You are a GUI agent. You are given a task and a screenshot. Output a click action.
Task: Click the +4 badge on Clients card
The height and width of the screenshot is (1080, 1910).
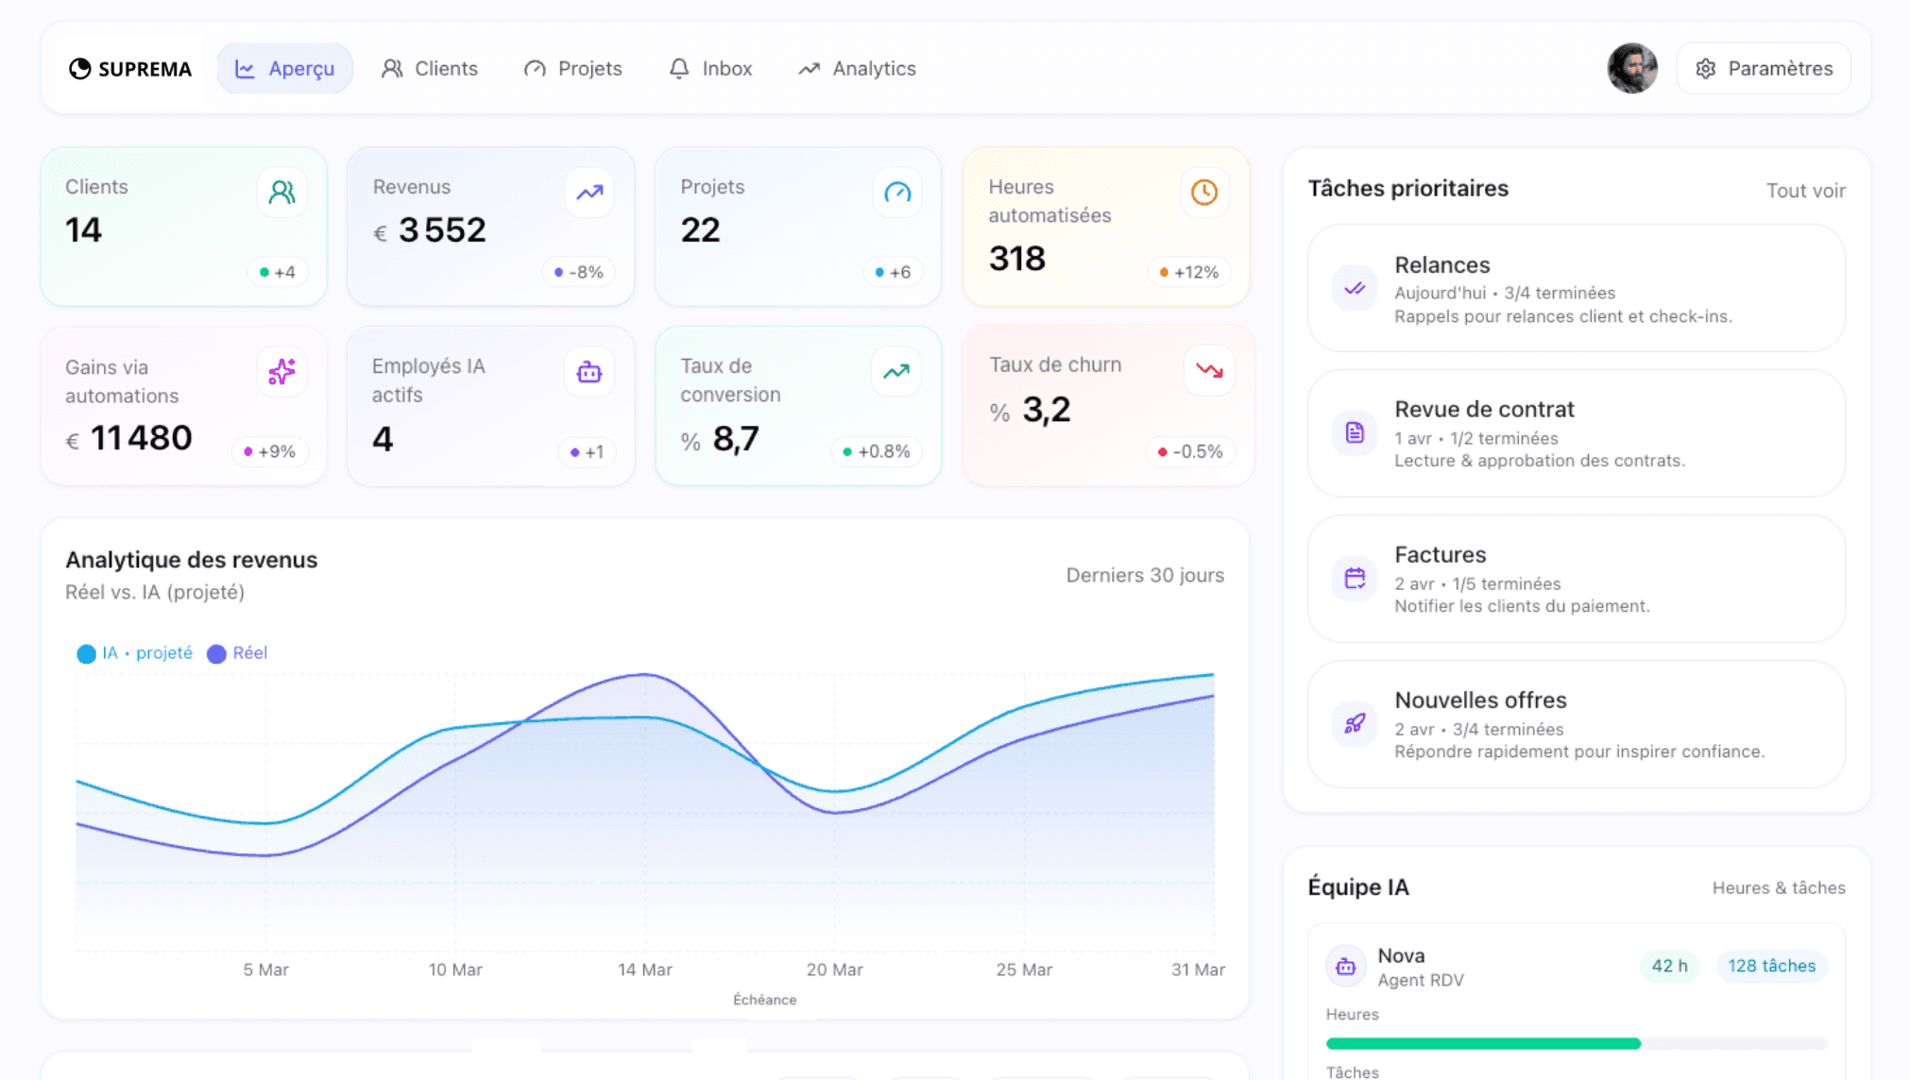tap(278, 272)
